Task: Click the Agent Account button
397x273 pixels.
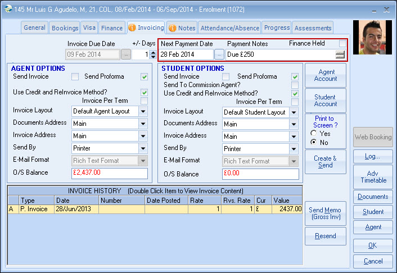Action: 325,75
